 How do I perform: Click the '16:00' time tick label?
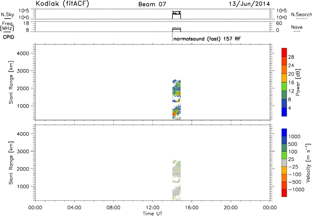(191, 208)
